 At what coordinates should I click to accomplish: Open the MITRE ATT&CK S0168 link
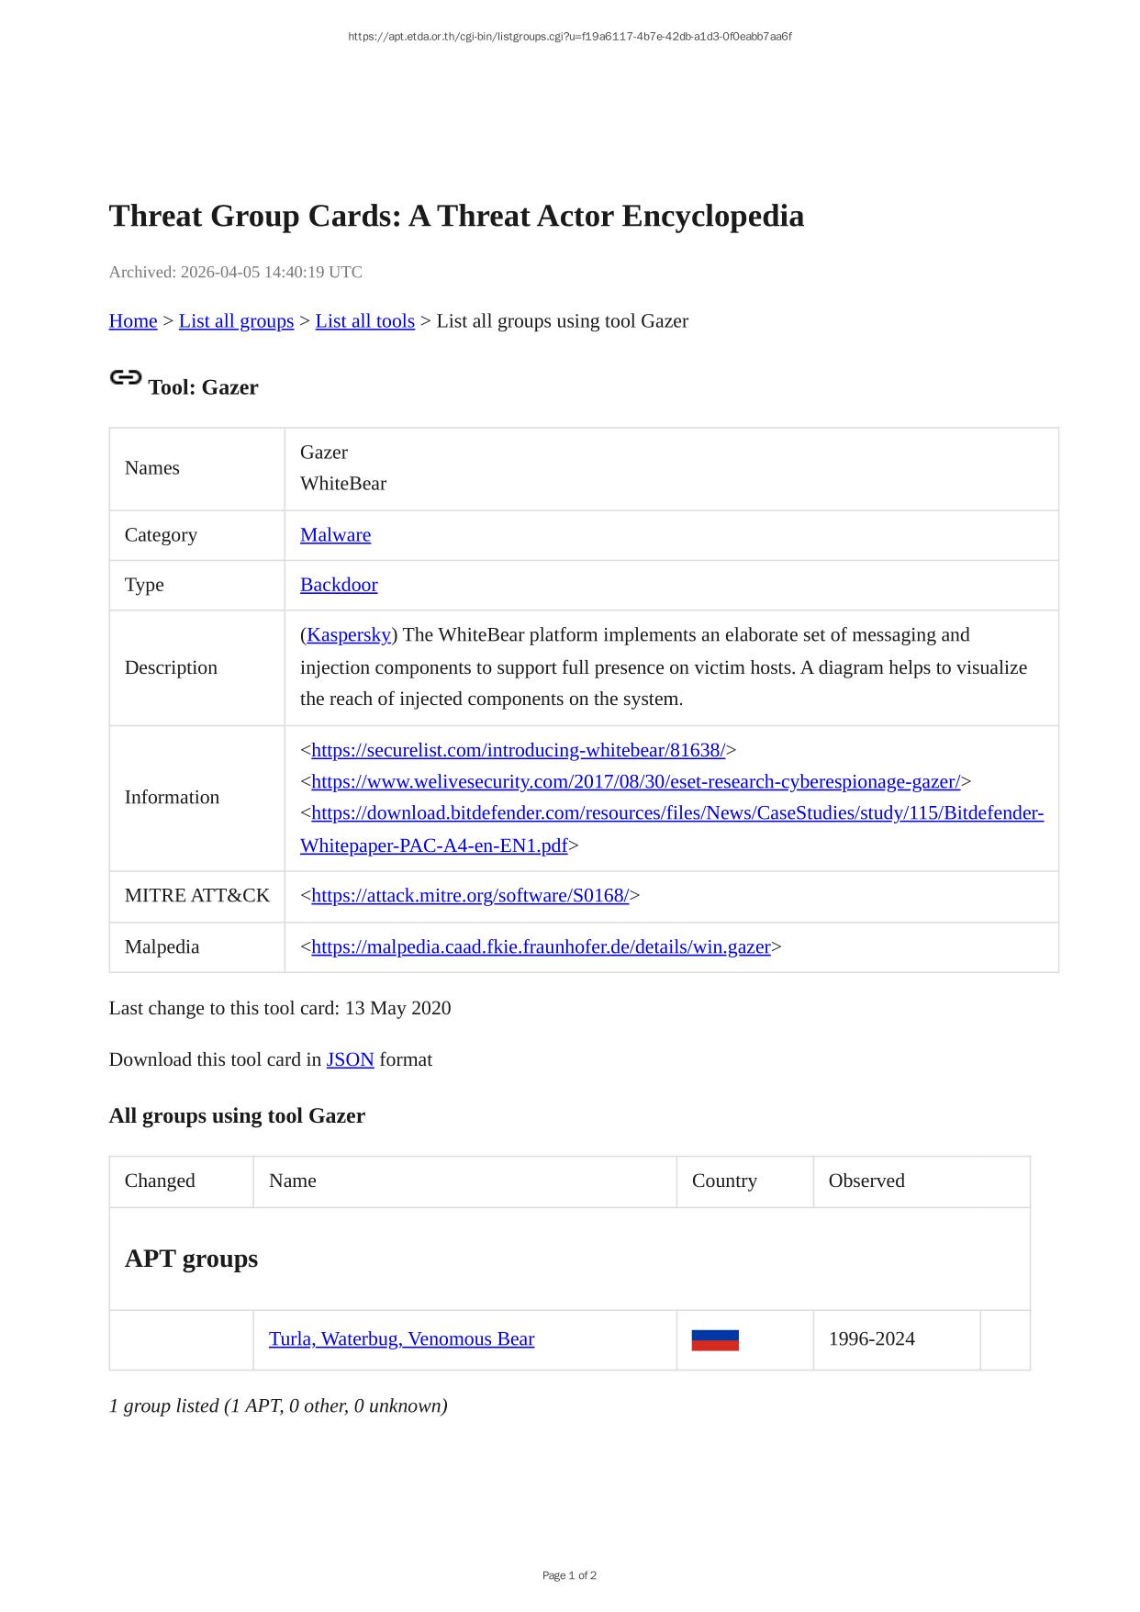coord(469,896)
